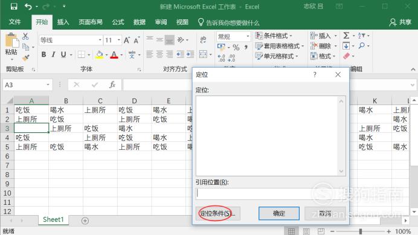Click the phonetic guide 文 icon

132,55
